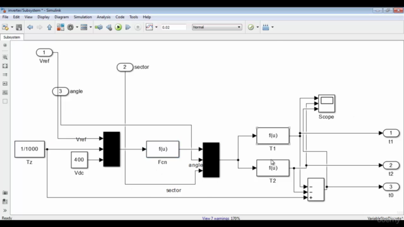Open the Model Explorer icon
The image size is (404, 227).
[84, 27]
